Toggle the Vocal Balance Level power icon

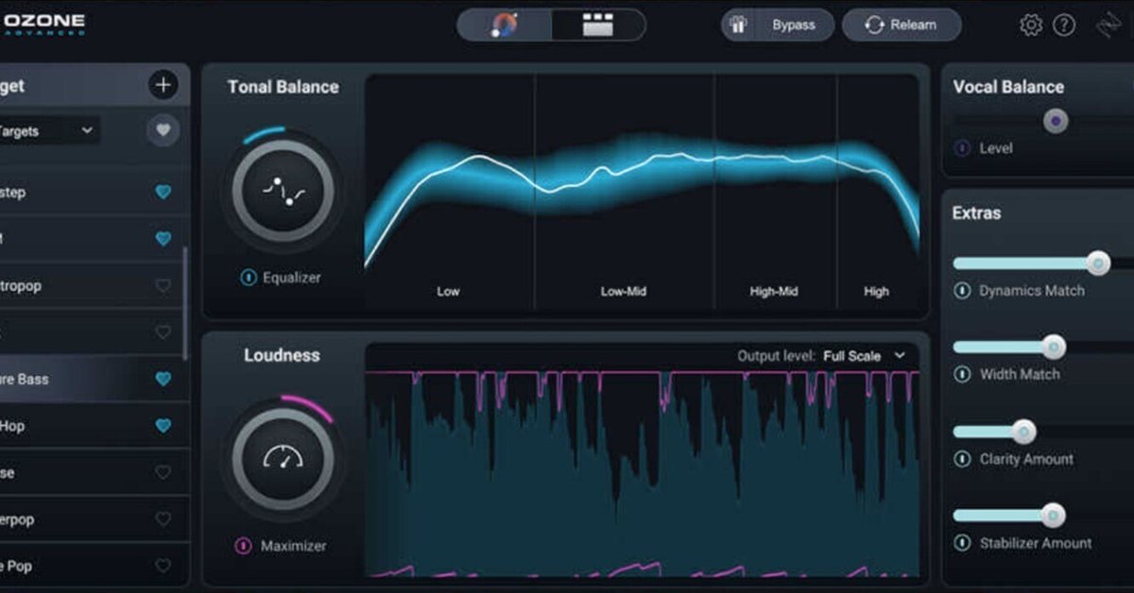pyautogui.click(x=963, y=148)
